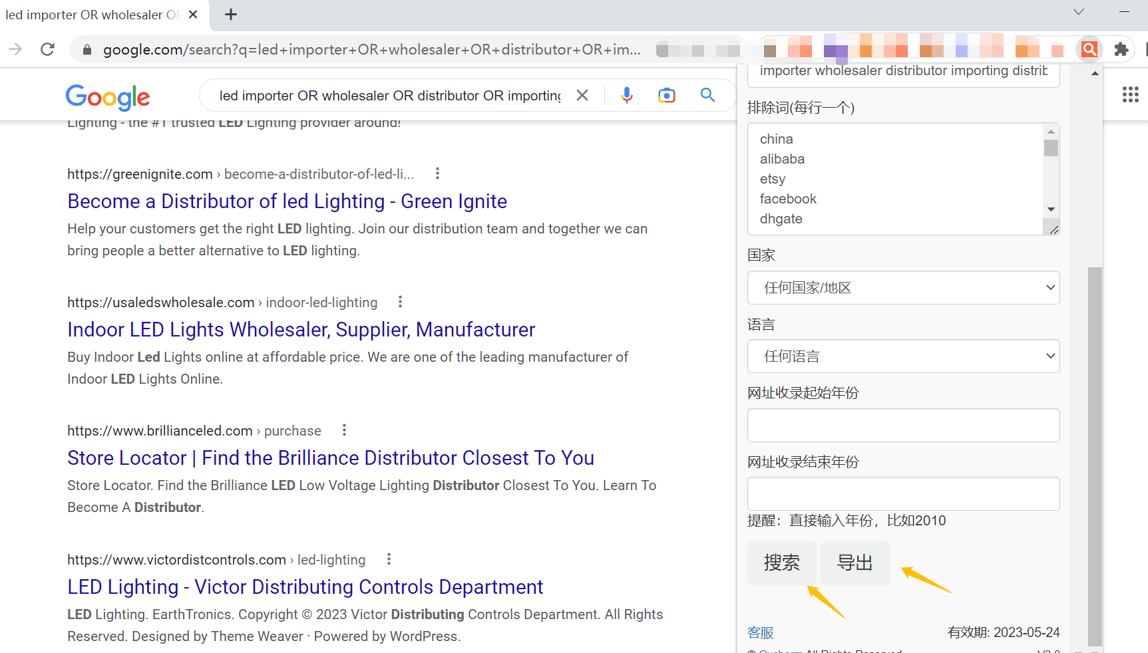Screen dimensions: 1148x653
Task: Open Become a Distributor of led Lighting result
Action: (287, 201)
